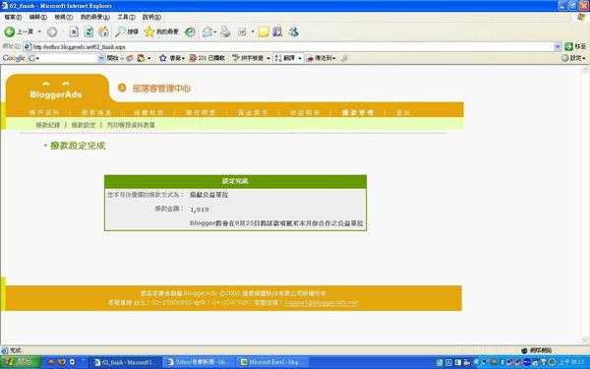Expand Google bookmarks star dropdown
590x369 pixels.
point(183,58)
